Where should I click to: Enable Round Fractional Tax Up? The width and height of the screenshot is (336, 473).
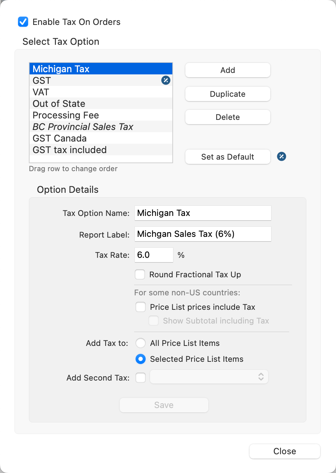[x=140, y=274]
